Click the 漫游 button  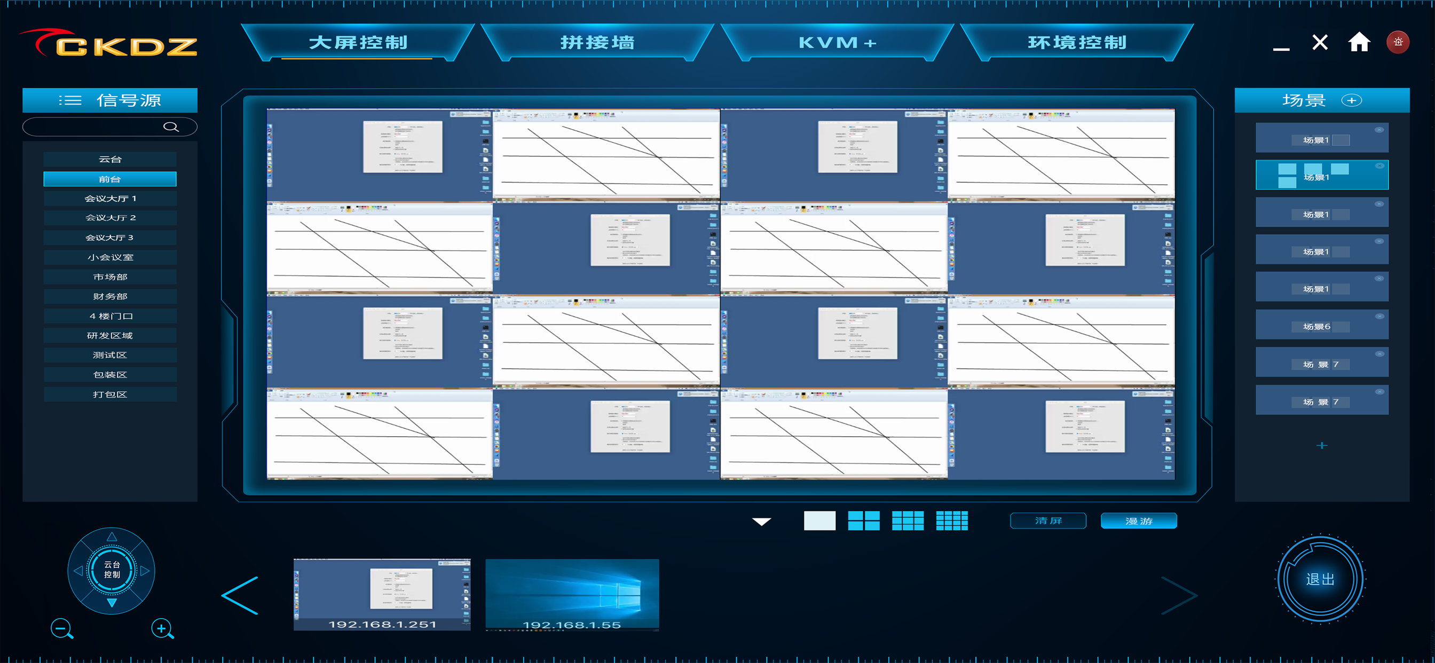(1139, 521)
